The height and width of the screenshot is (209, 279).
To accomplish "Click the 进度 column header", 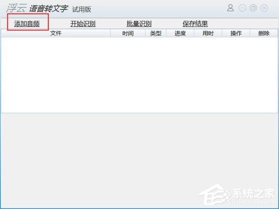I will [x=180, y=33].
